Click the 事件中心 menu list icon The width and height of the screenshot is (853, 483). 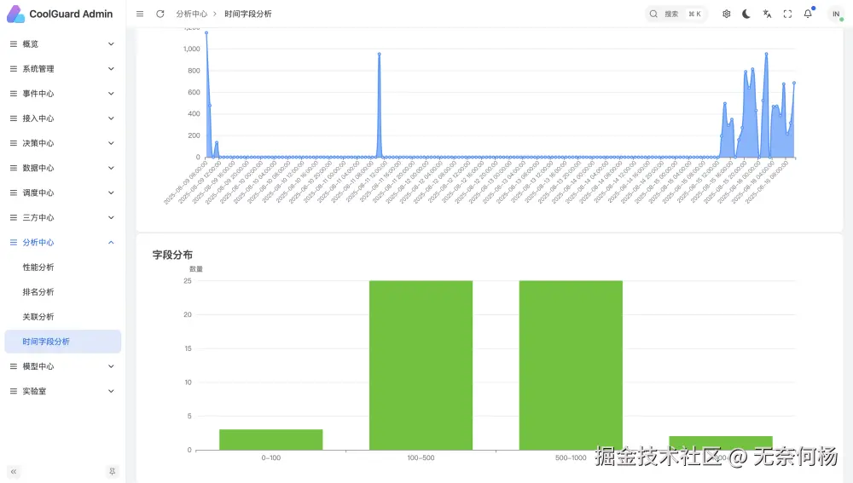[x=14, y=94]
